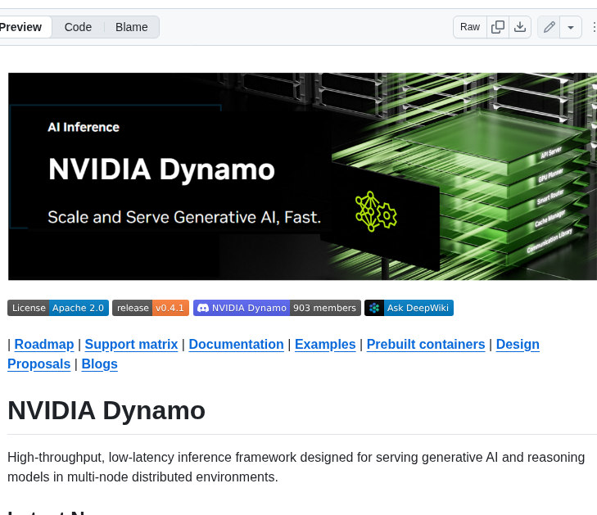Edit this file pencil icon
This screenshot has width=597, height=515.
click(549, 27)
